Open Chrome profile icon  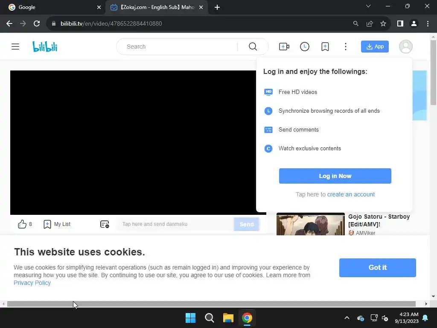[414, 24]
